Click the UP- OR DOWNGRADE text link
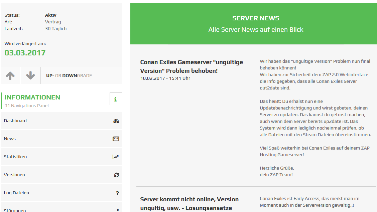377x212 pixels. (x=69, y=76)
